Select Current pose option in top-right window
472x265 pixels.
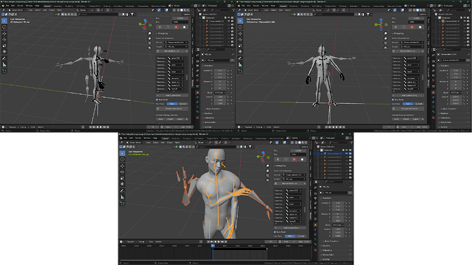click(419, 104)
